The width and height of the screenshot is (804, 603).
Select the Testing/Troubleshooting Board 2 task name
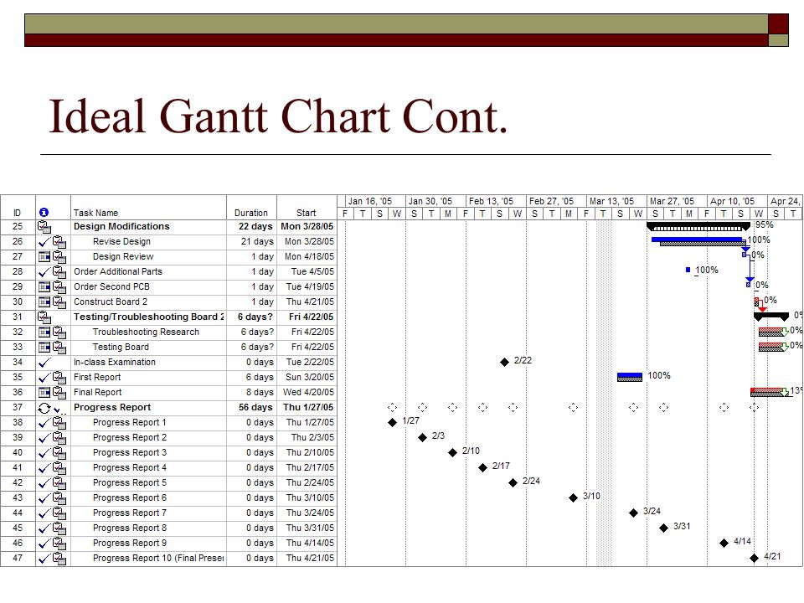149,317
